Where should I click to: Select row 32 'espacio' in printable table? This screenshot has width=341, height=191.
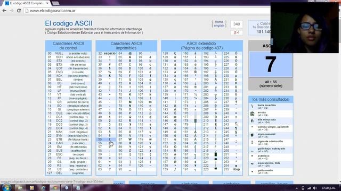point(106,53)
